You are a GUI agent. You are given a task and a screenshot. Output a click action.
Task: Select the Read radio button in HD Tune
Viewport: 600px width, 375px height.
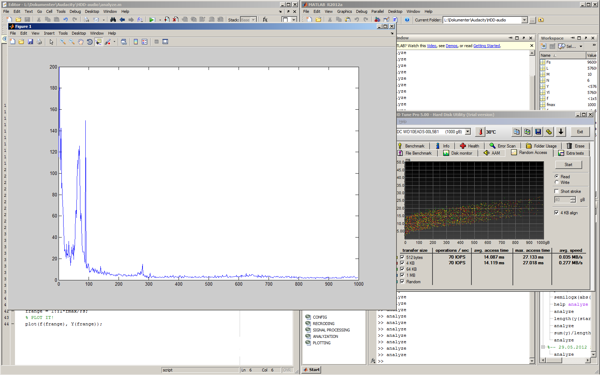[556, 176]
